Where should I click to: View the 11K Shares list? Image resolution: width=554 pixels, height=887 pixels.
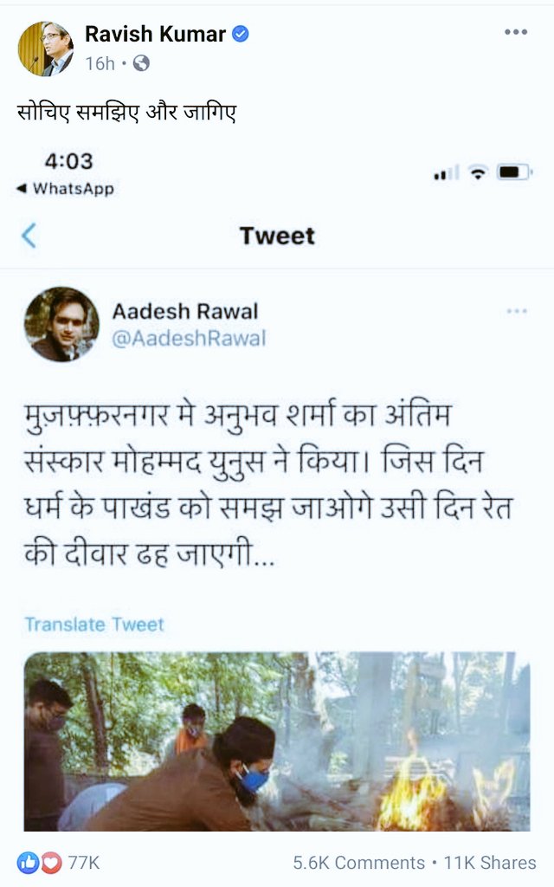tap(490, 863)
